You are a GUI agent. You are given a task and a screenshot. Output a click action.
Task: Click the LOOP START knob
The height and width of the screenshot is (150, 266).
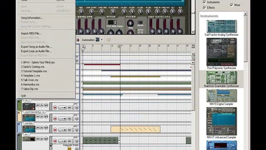[91, 12]
